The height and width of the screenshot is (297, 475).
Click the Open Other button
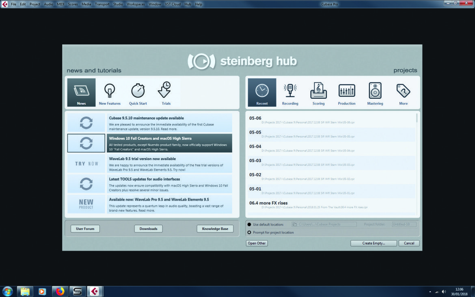[257, 243]
